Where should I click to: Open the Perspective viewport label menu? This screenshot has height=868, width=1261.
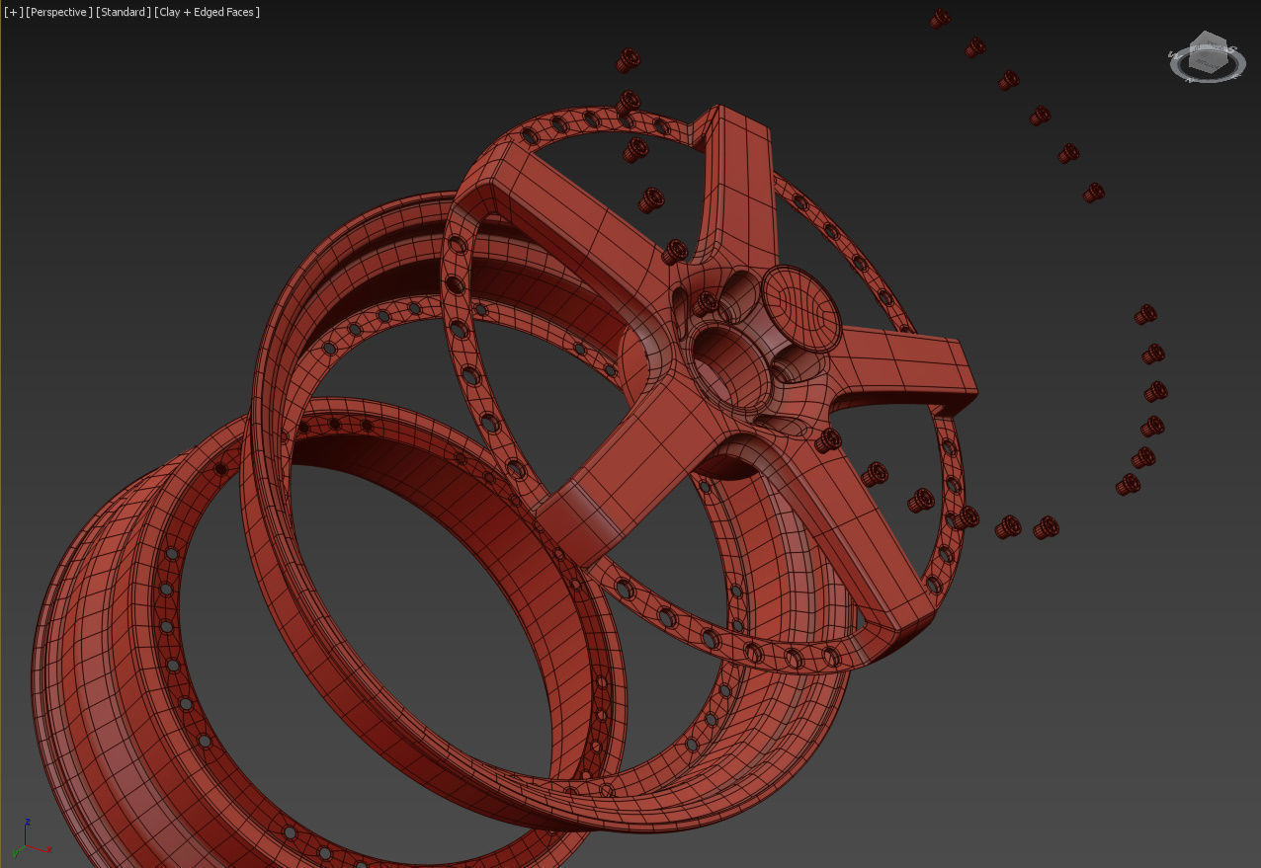[x=59, y=12]
